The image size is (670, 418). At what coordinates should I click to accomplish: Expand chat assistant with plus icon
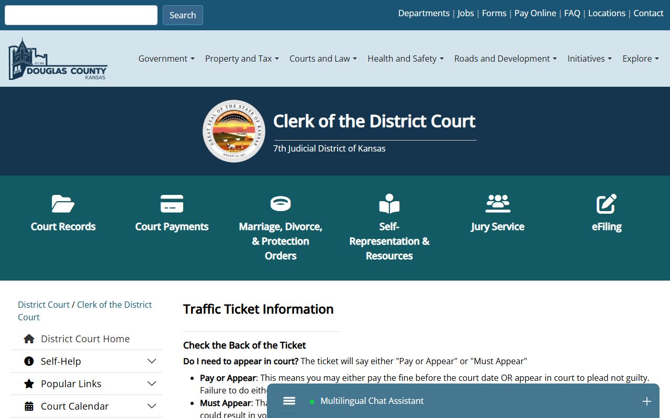(x=647, y=401)
